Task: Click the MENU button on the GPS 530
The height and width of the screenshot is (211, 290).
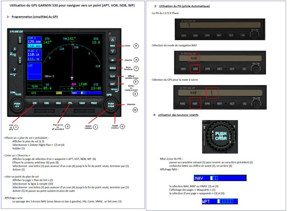Action: point(113,68)
